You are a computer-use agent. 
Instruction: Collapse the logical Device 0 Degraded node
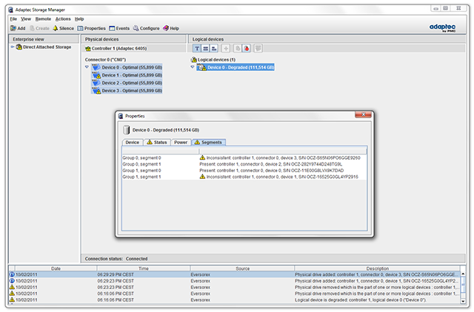(193, 67)
